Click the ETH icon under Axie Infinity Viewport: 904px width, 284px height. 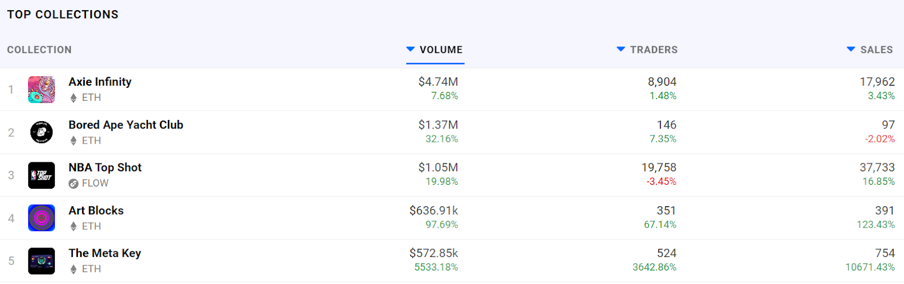tap(73, 97)
